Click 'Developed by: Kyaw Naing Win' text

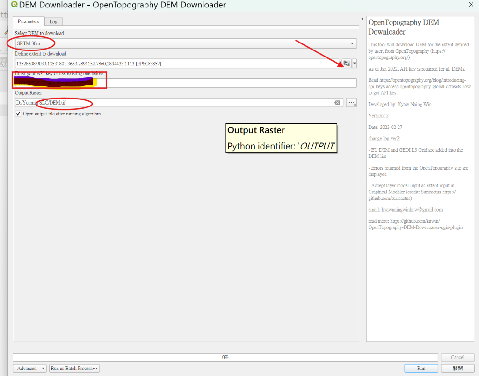(400, 104)
